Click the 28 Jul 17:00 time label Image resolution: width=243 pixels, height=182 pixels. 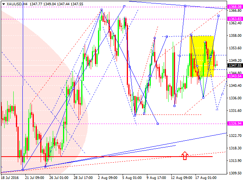[83, 178]
